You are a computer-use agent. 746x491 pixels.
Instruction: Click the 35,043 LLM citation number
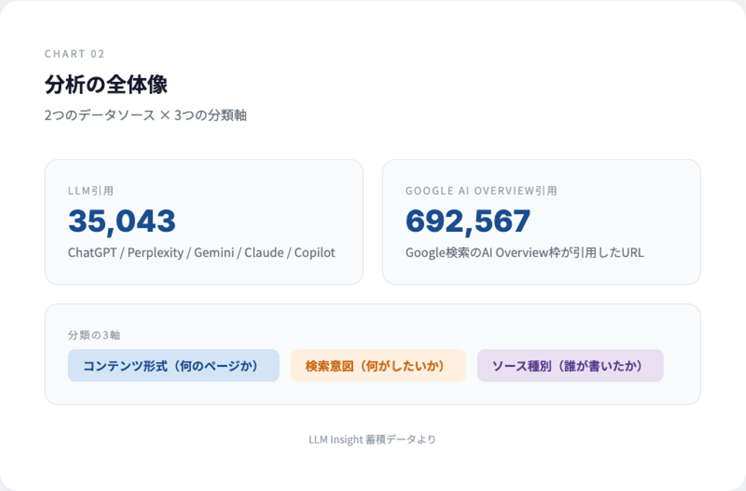click(122, 221)
